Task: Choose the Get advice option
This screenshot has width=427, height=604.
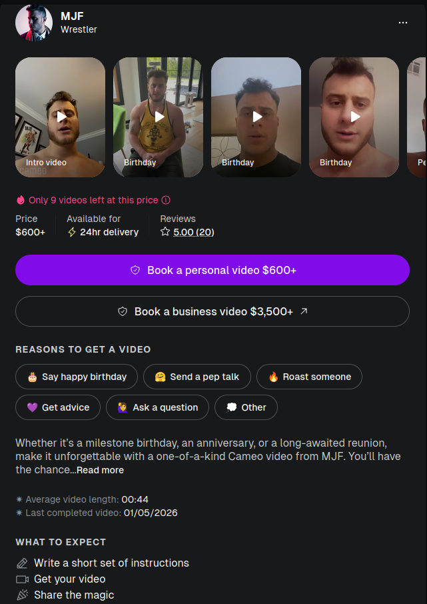Action: pyautogui.click(x=58, y=407)
